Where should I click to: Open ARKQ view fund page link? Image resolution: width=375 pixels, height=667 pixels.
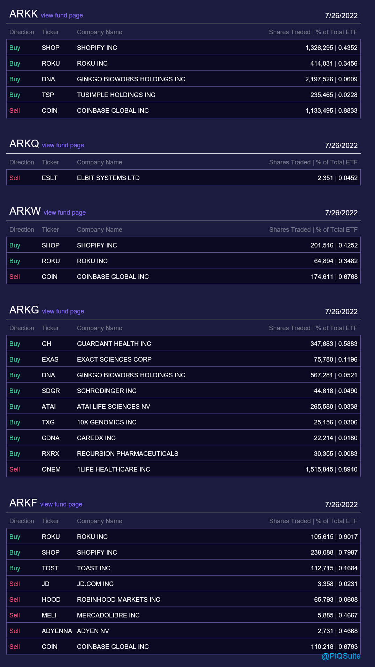point(63,145)
